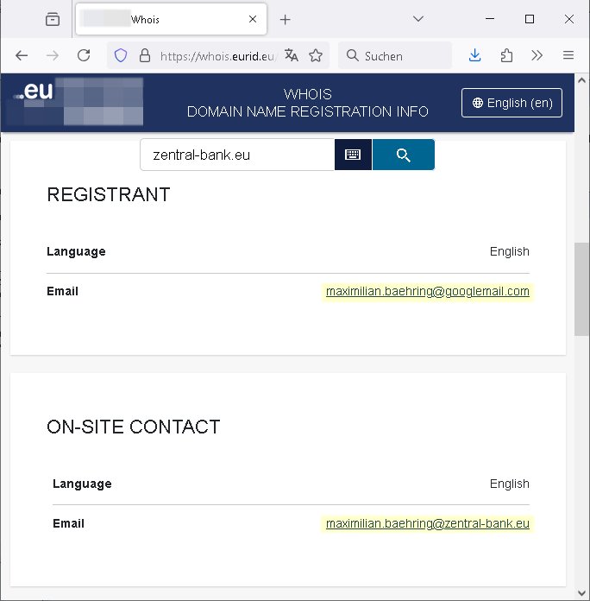Viewport: 590px width, 601px height.
Task: Open the Firefox View icon
Action: 53,19
